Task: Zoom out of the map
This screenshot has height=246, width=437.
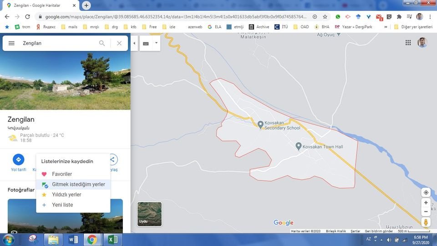Action: (426, 212)
